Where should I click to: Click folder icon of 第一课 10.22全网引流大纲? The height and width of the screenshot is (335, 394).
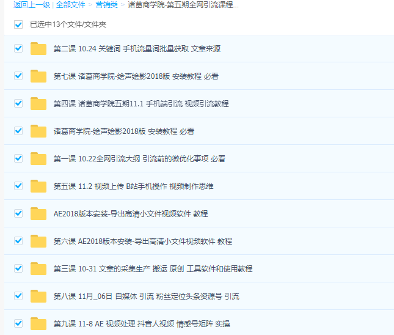pos(38,159)
